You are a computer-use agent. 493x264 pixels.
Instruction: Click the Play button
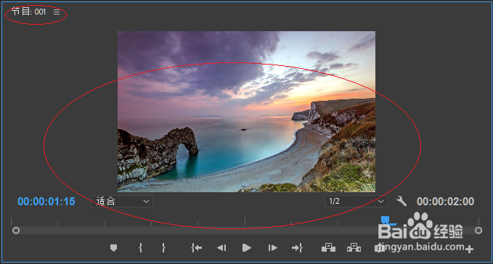click(247, 248)
